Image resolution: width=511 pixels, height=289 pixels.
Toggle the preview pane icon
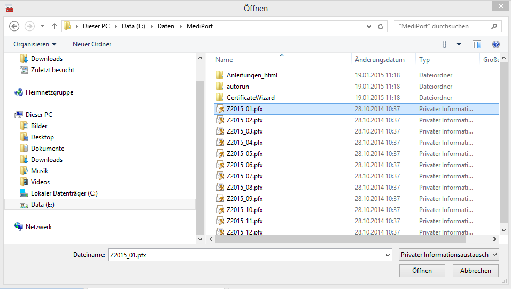(x=477, y=44)
